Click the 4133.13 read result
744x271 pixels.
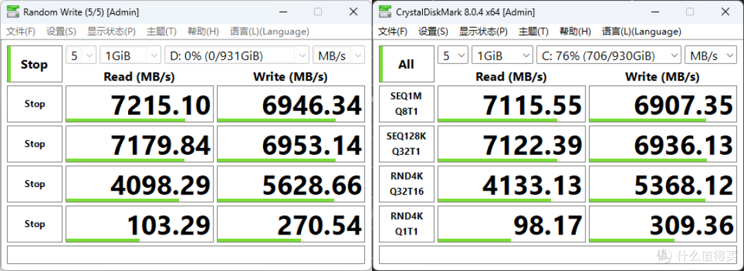511,184
